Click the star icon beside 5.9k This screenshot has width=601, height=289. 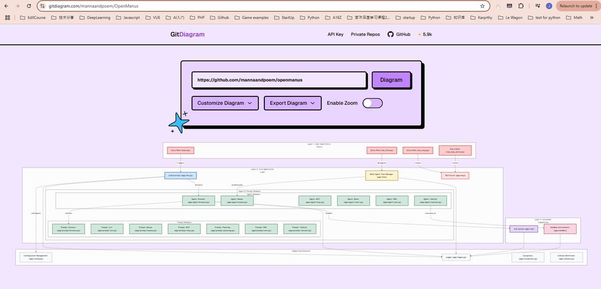click(419, 34)
